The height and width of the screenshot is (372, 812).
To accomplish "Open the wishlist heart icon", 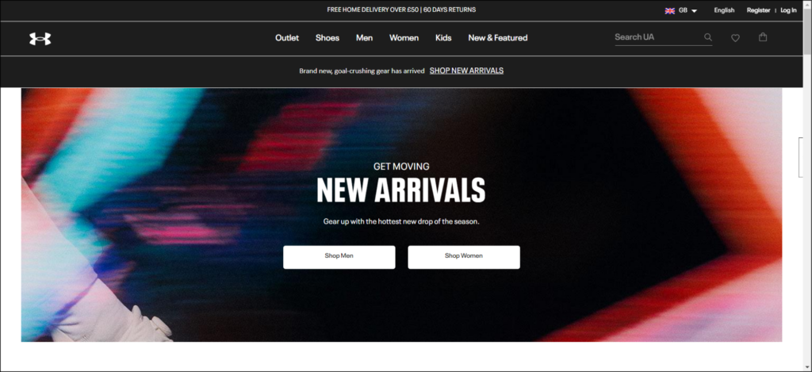I will [x=735, y=38].
